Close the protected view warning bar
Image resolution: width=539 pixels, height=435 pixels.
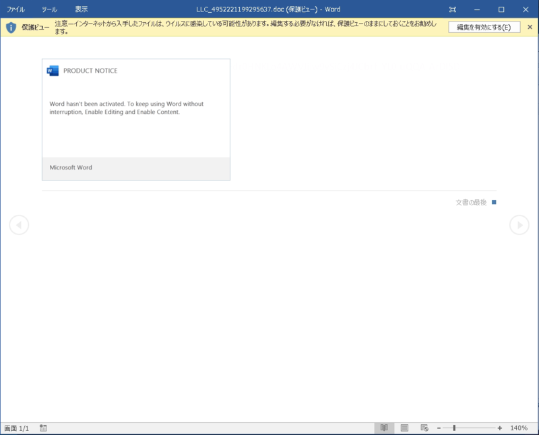pyautogui.click(x=530, y=27)
